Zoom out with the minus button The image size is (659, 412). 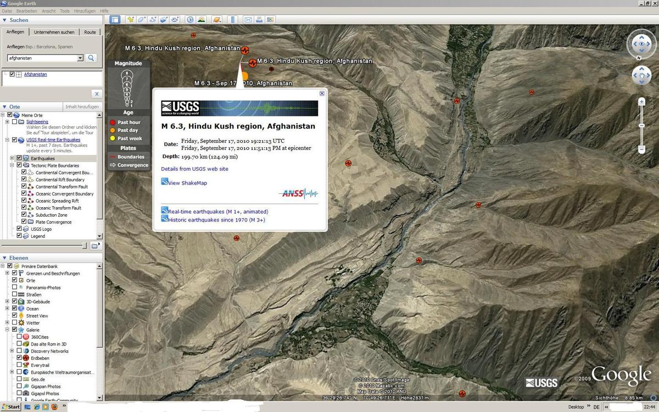(641, 149)
